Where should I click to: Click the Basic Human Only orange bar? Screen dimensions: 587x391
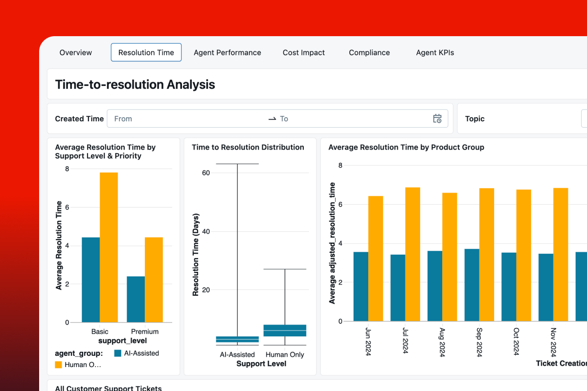109,247
